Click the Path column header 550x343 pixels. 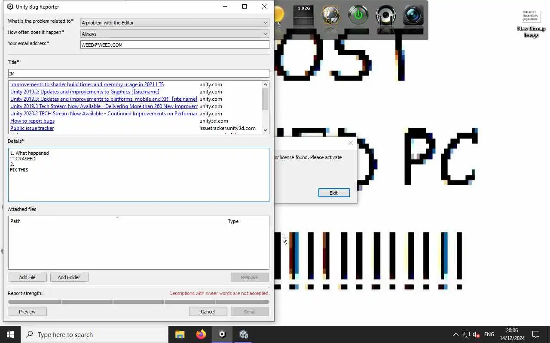pos(117,221)
